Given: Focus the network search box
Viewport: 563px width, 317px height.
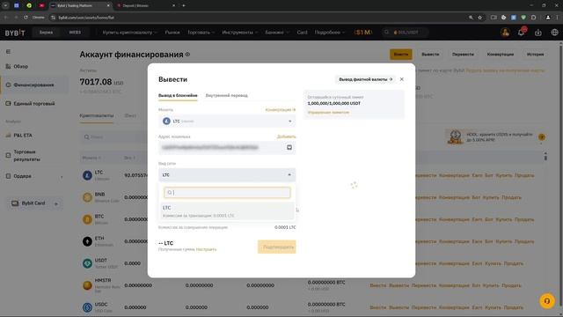Looking at the screenshot, I should pos(227,193).
